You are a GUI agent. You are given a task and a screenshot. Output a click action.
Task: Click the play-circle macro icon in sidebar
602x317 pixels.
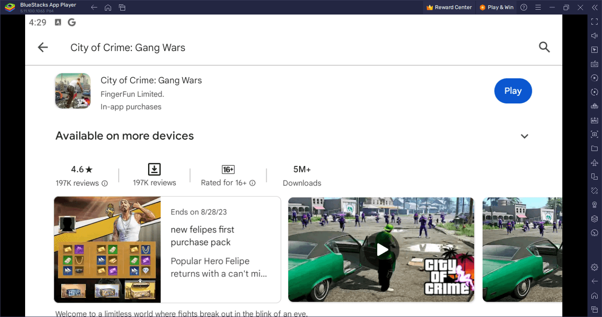tap(595, 78)
